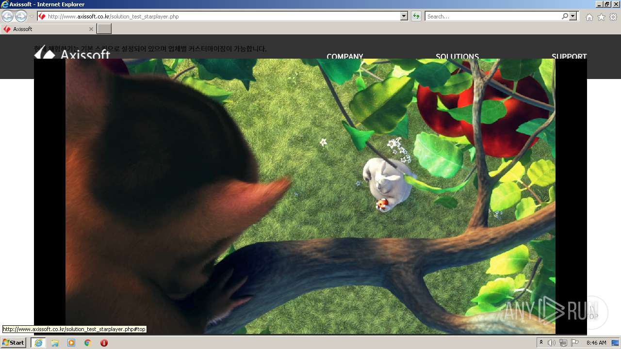Image resolution: width=621 pixels, height=349 pixels.
Task: Close the Axissoft tab
Action: tap(91, 29)
